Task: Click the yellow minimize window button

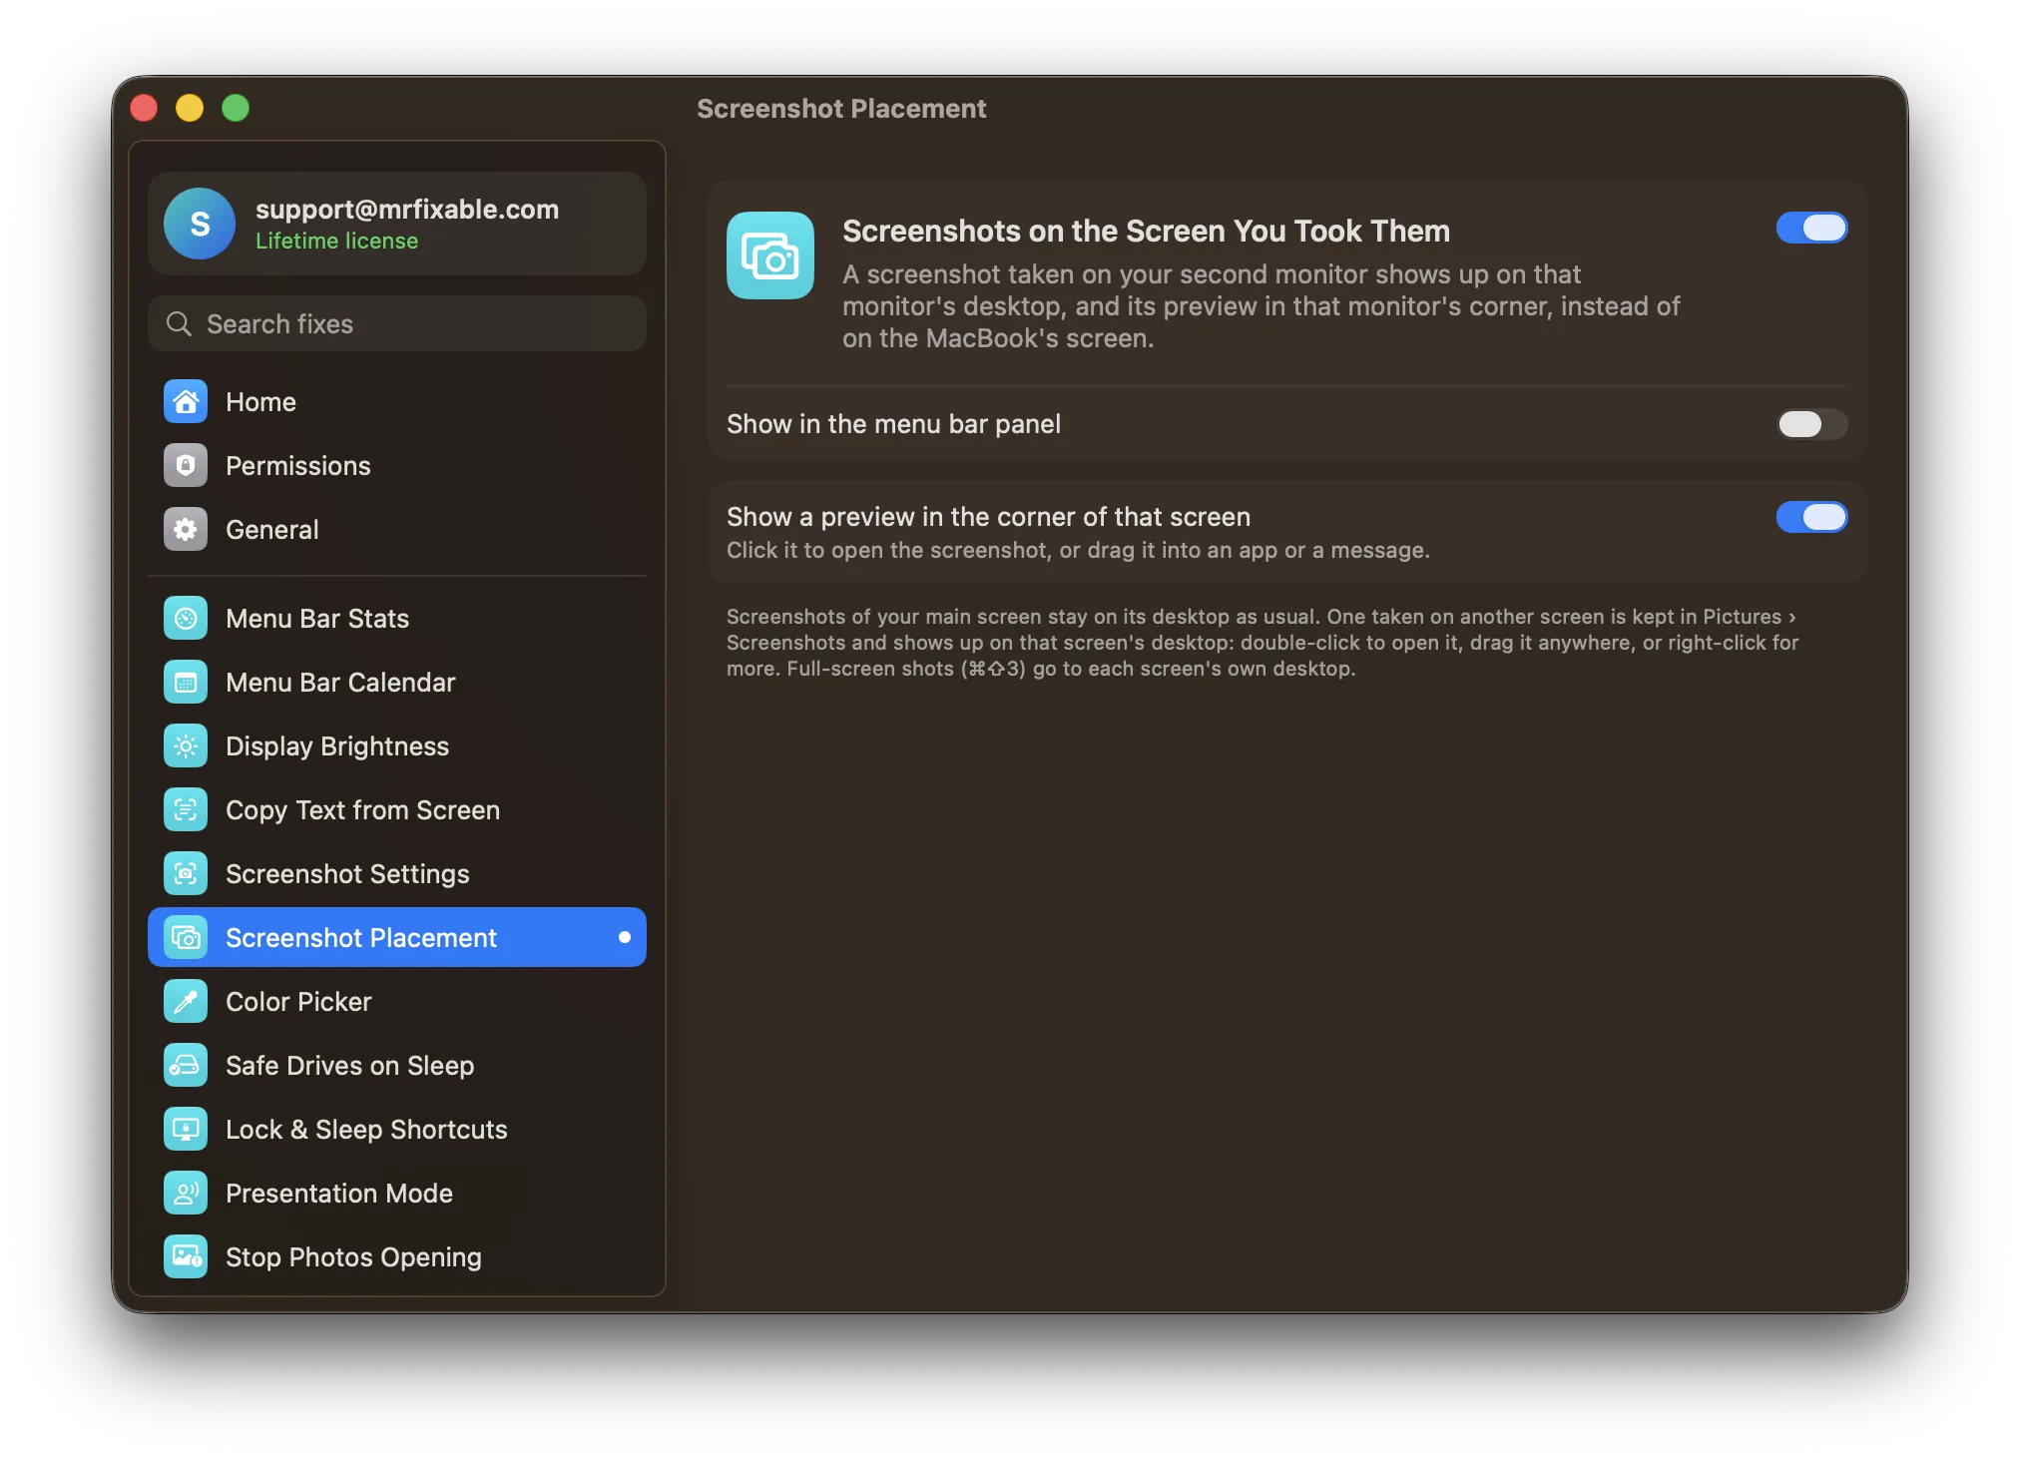Action: click(x=190, y=108)
